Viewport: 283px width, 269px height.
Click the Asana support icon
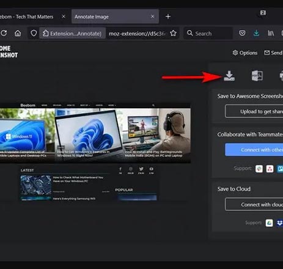point(270,169)
